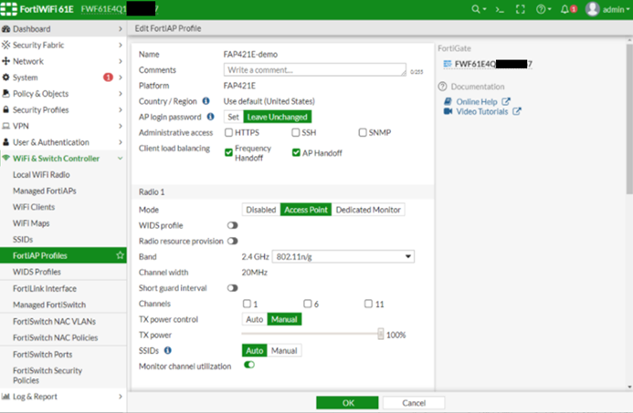Click the Online Help book icon
This screenshot has height=413, width=633.
448,101
